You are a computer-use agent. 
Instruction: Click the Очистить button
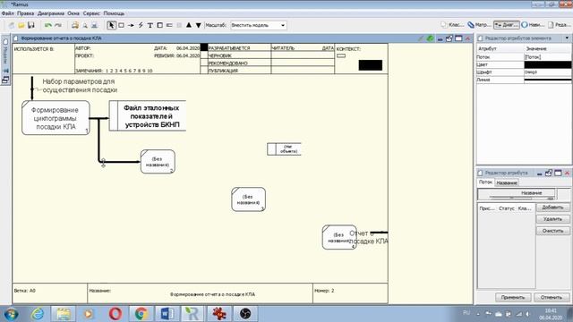click(552, 231)
